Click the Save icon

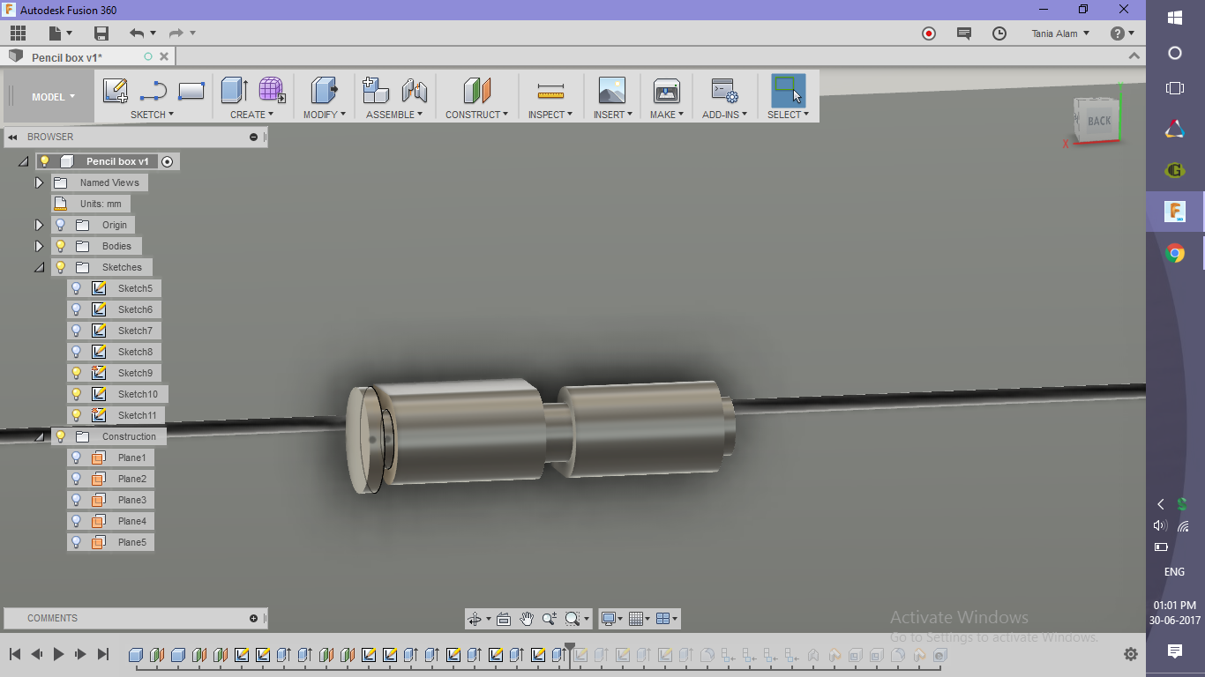(x=101, y=33)
